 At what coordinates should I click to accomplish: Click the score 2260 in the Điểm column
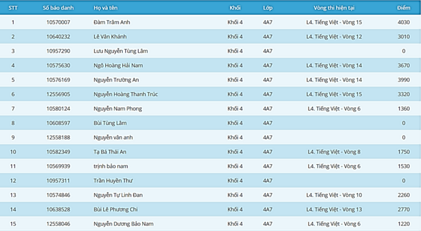[x=404, y=195]
